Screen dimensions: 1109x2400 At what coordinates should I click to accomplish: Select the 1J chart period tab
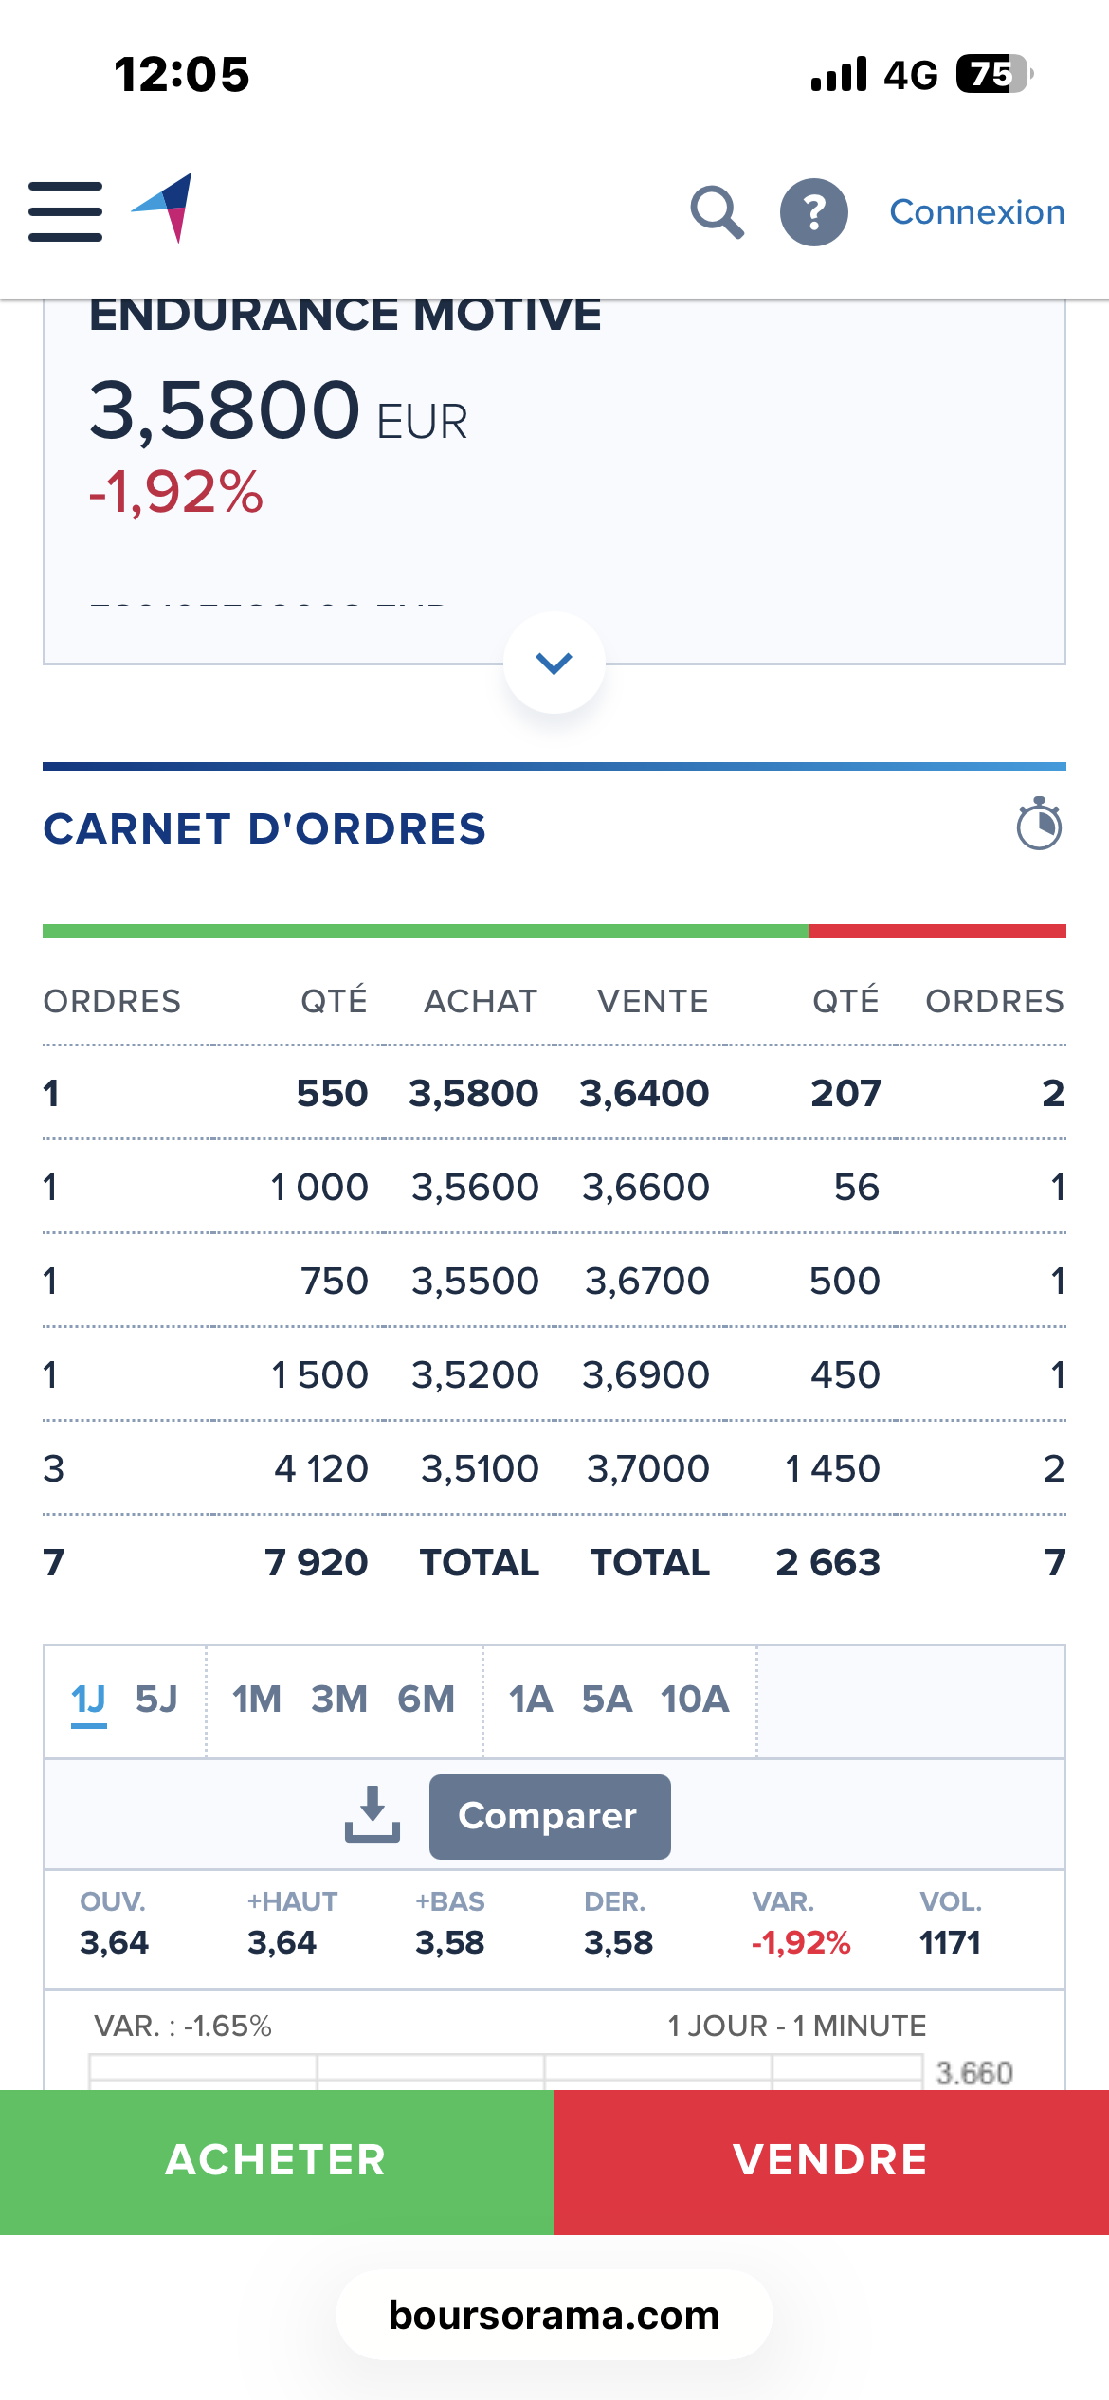point(88,1700)
